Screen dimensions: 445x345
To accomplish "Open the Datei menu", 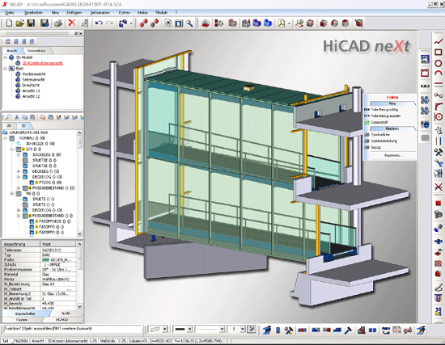I will click(10, 13).
